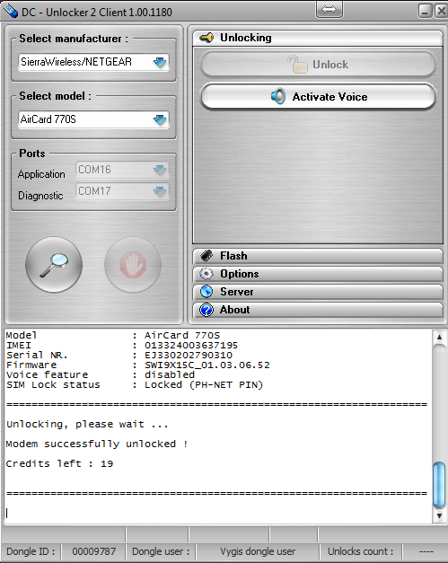
Task: Expand the About section
Action: point(318,310)
